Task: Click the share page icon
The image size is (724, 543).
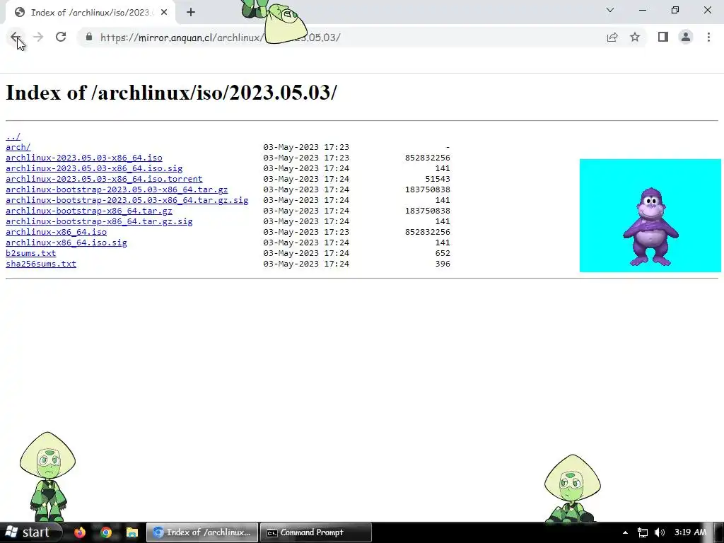Action: pyautogui.click(x=612, y=37)
